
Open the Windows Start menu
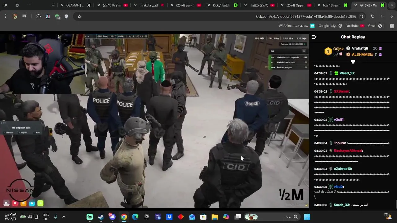307,217
